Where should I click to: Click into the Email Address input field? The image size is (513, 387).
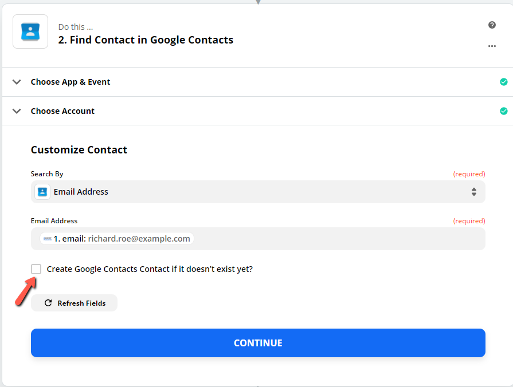(x=258, y=239)
